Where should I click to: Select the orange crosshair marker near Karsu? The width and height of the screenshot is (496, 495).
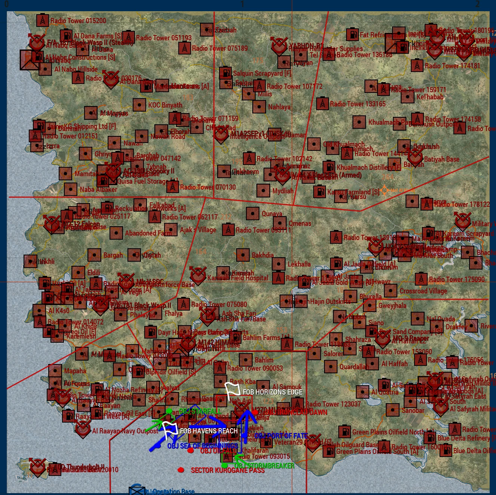(x=384, y=190)
